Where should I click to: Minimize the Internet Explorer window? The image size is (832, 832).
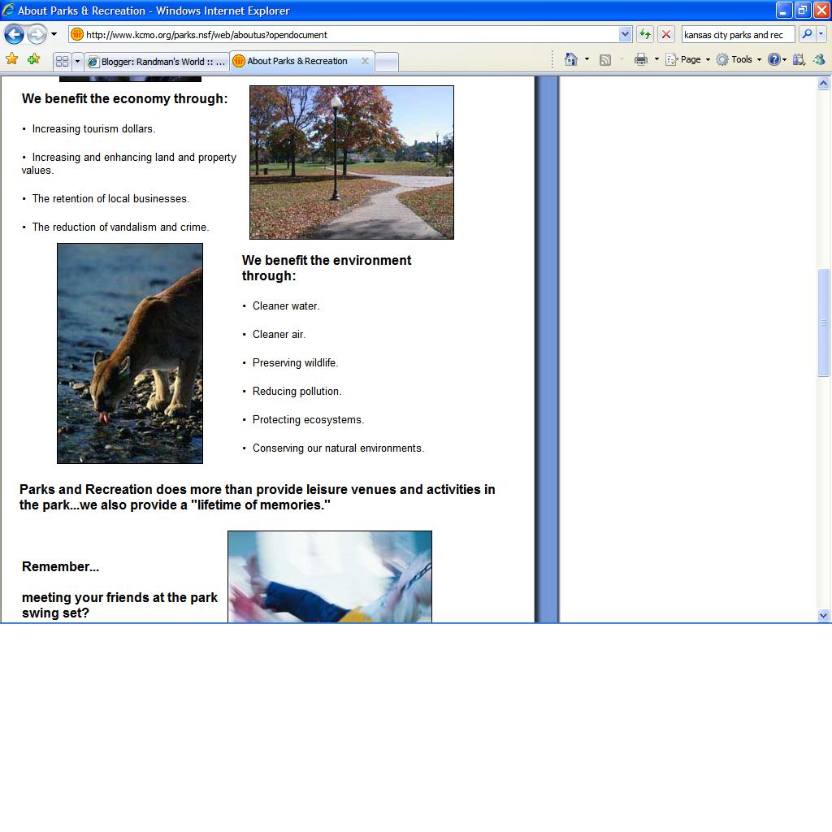coord(784,10)
